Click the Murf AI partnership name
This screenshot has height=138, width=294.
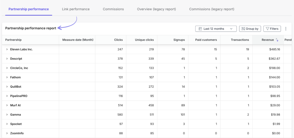[16, 105]
